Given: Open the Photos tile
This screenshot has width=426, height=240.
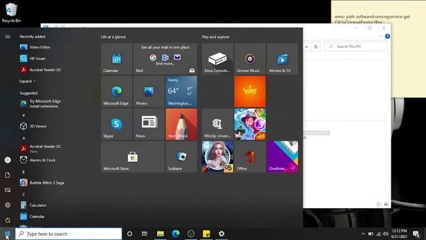Looking at the screenshot, I should [x=149, y=91].
